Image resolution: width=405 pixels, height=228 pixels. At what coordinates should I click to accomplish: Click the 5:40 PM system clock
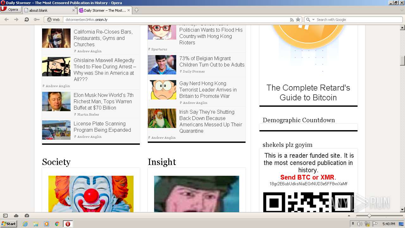point(389,224)
